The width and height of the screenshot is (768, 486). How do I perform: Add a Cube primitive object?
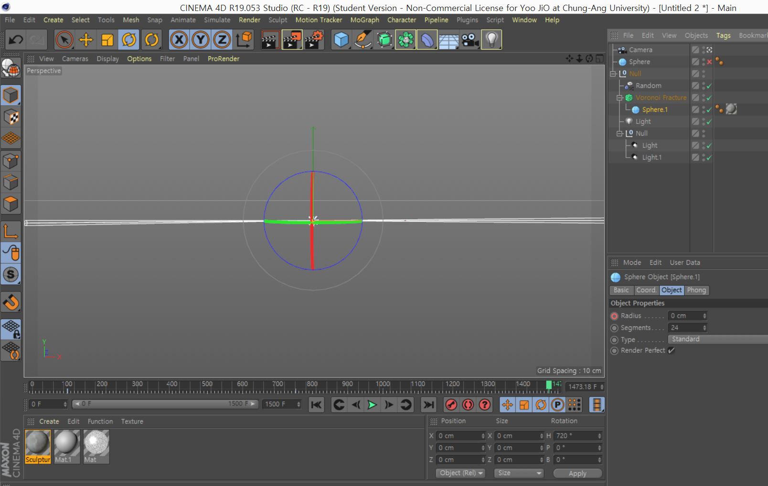tap(341, 40)
